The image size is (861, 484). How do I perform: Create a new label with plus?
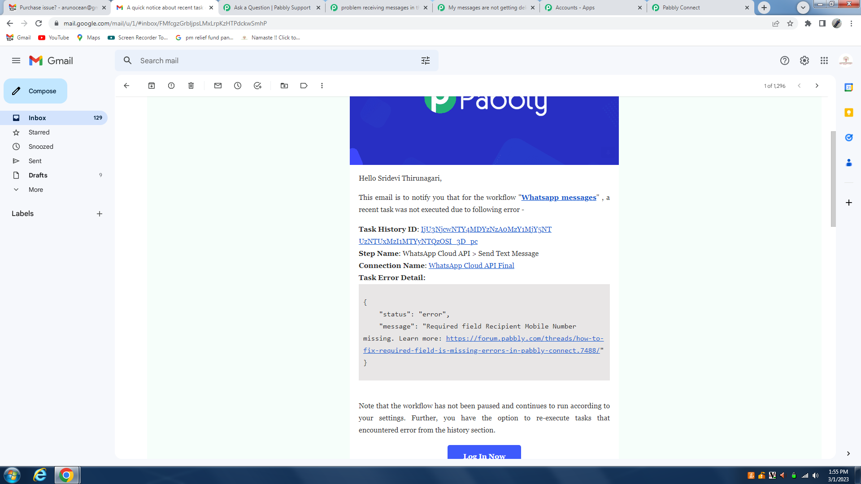pyautogui.click(x=100, y=214)
